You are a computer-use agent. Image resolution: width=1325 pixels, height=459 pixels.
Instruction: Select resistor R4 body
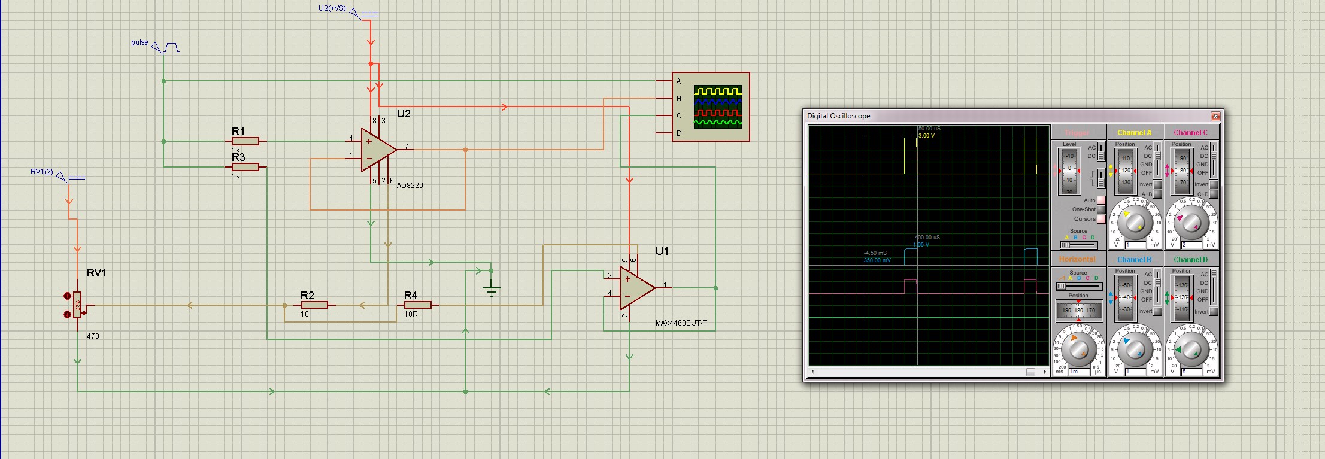[x=417, y=305]
